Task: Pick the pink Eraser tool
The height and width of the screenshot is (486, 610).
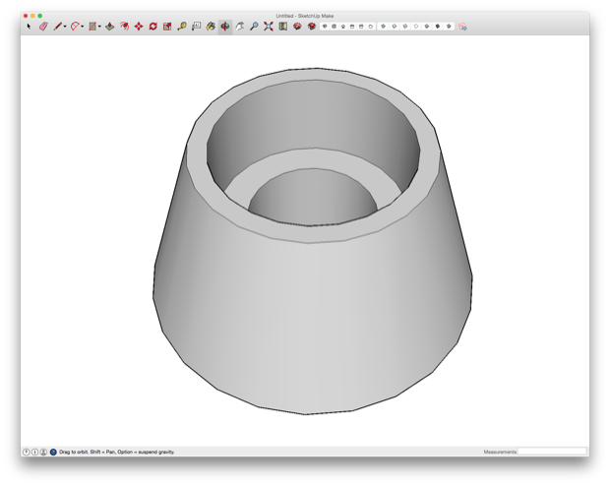Action: (43, 27)
